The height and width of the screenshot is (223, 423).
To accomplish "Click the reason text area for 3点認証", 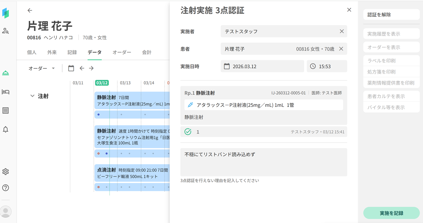I will click(x=263, y=162).
